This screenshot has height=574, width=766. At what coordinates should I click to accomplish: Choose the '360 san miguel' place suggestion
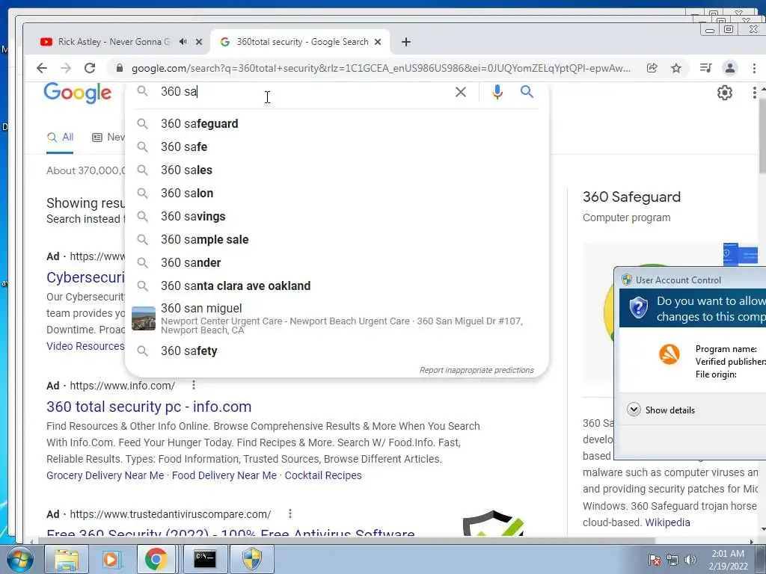[337, 318]
